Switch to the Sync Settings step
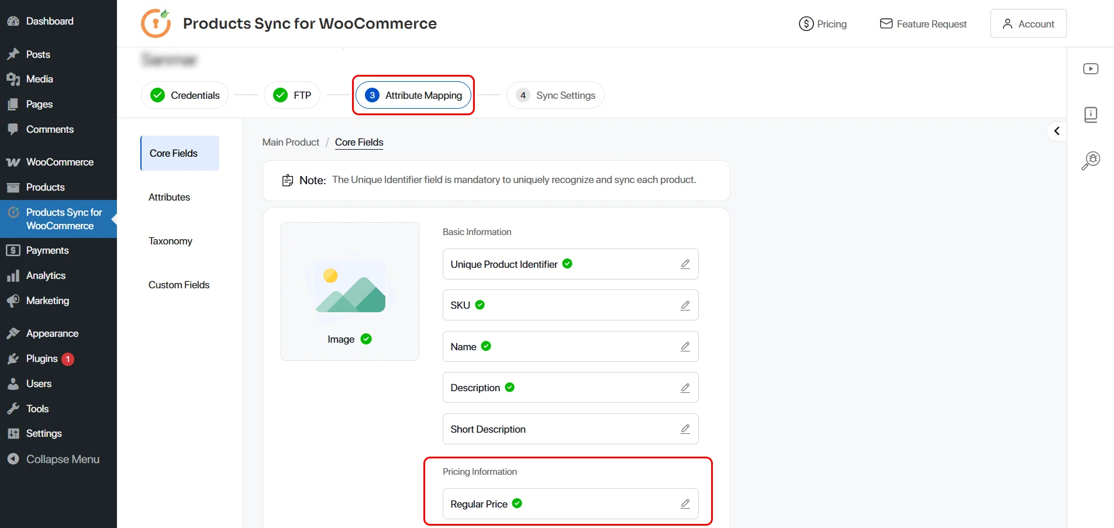The image size is (1114, 528). [555, 95]
